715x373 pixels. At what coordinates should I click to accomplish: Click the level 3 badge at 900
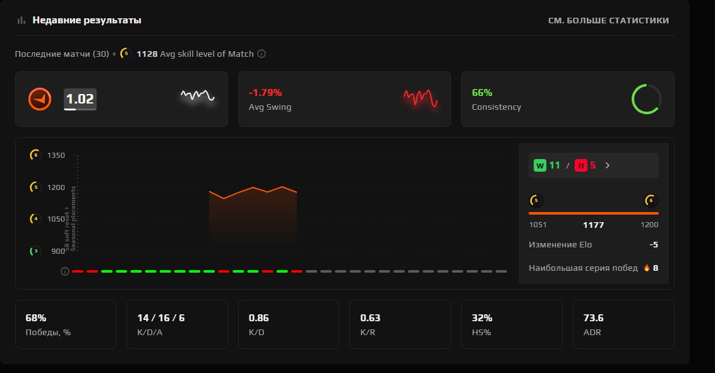click(35, 251)
